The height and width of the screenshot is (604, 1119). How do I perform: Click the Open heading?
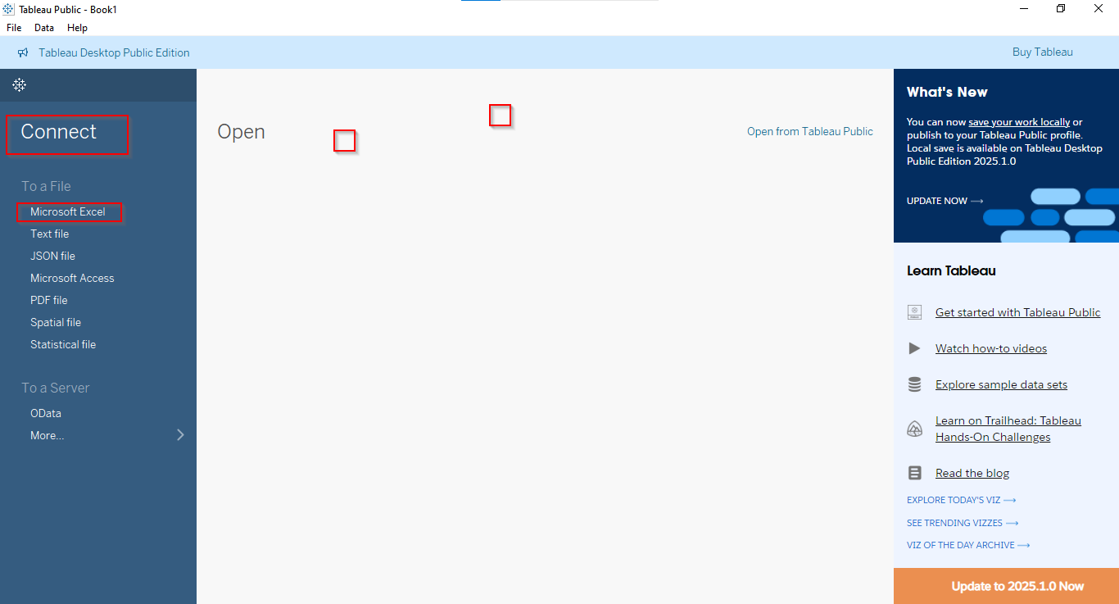pyautogui.click(x=241, y=132)
